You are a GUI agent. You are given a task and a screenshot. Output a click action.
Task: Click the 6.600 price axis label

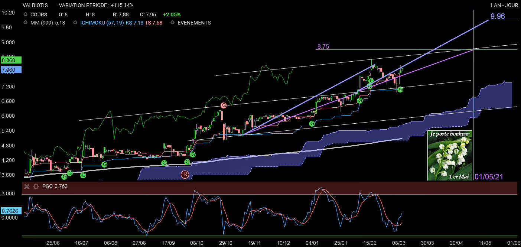[8, 101]
